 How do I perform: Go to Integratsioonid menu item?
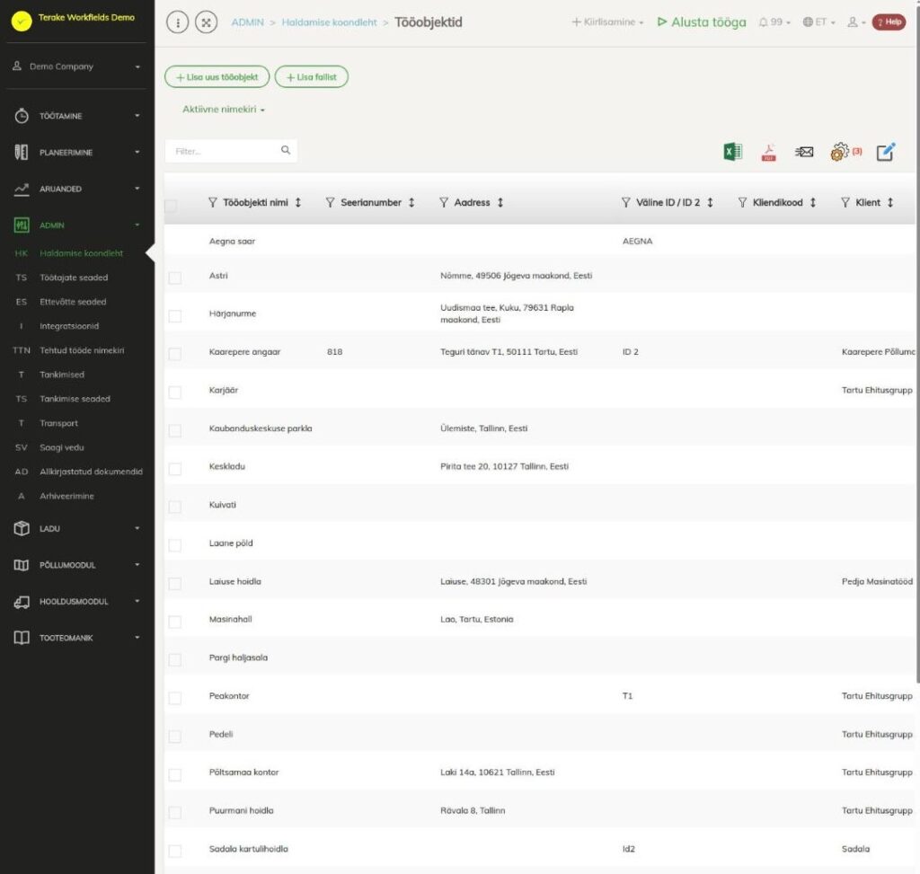[x=69, y=326]
